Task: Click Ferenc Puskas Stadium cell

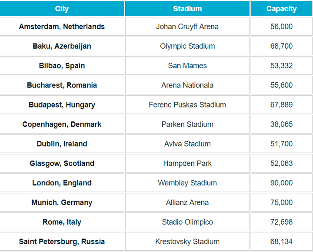Action: tap(187, 105)
